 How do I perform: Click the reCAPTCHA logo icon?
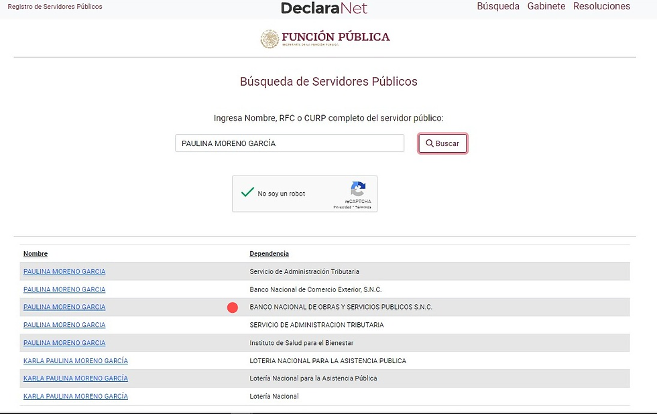coord(358,189)
